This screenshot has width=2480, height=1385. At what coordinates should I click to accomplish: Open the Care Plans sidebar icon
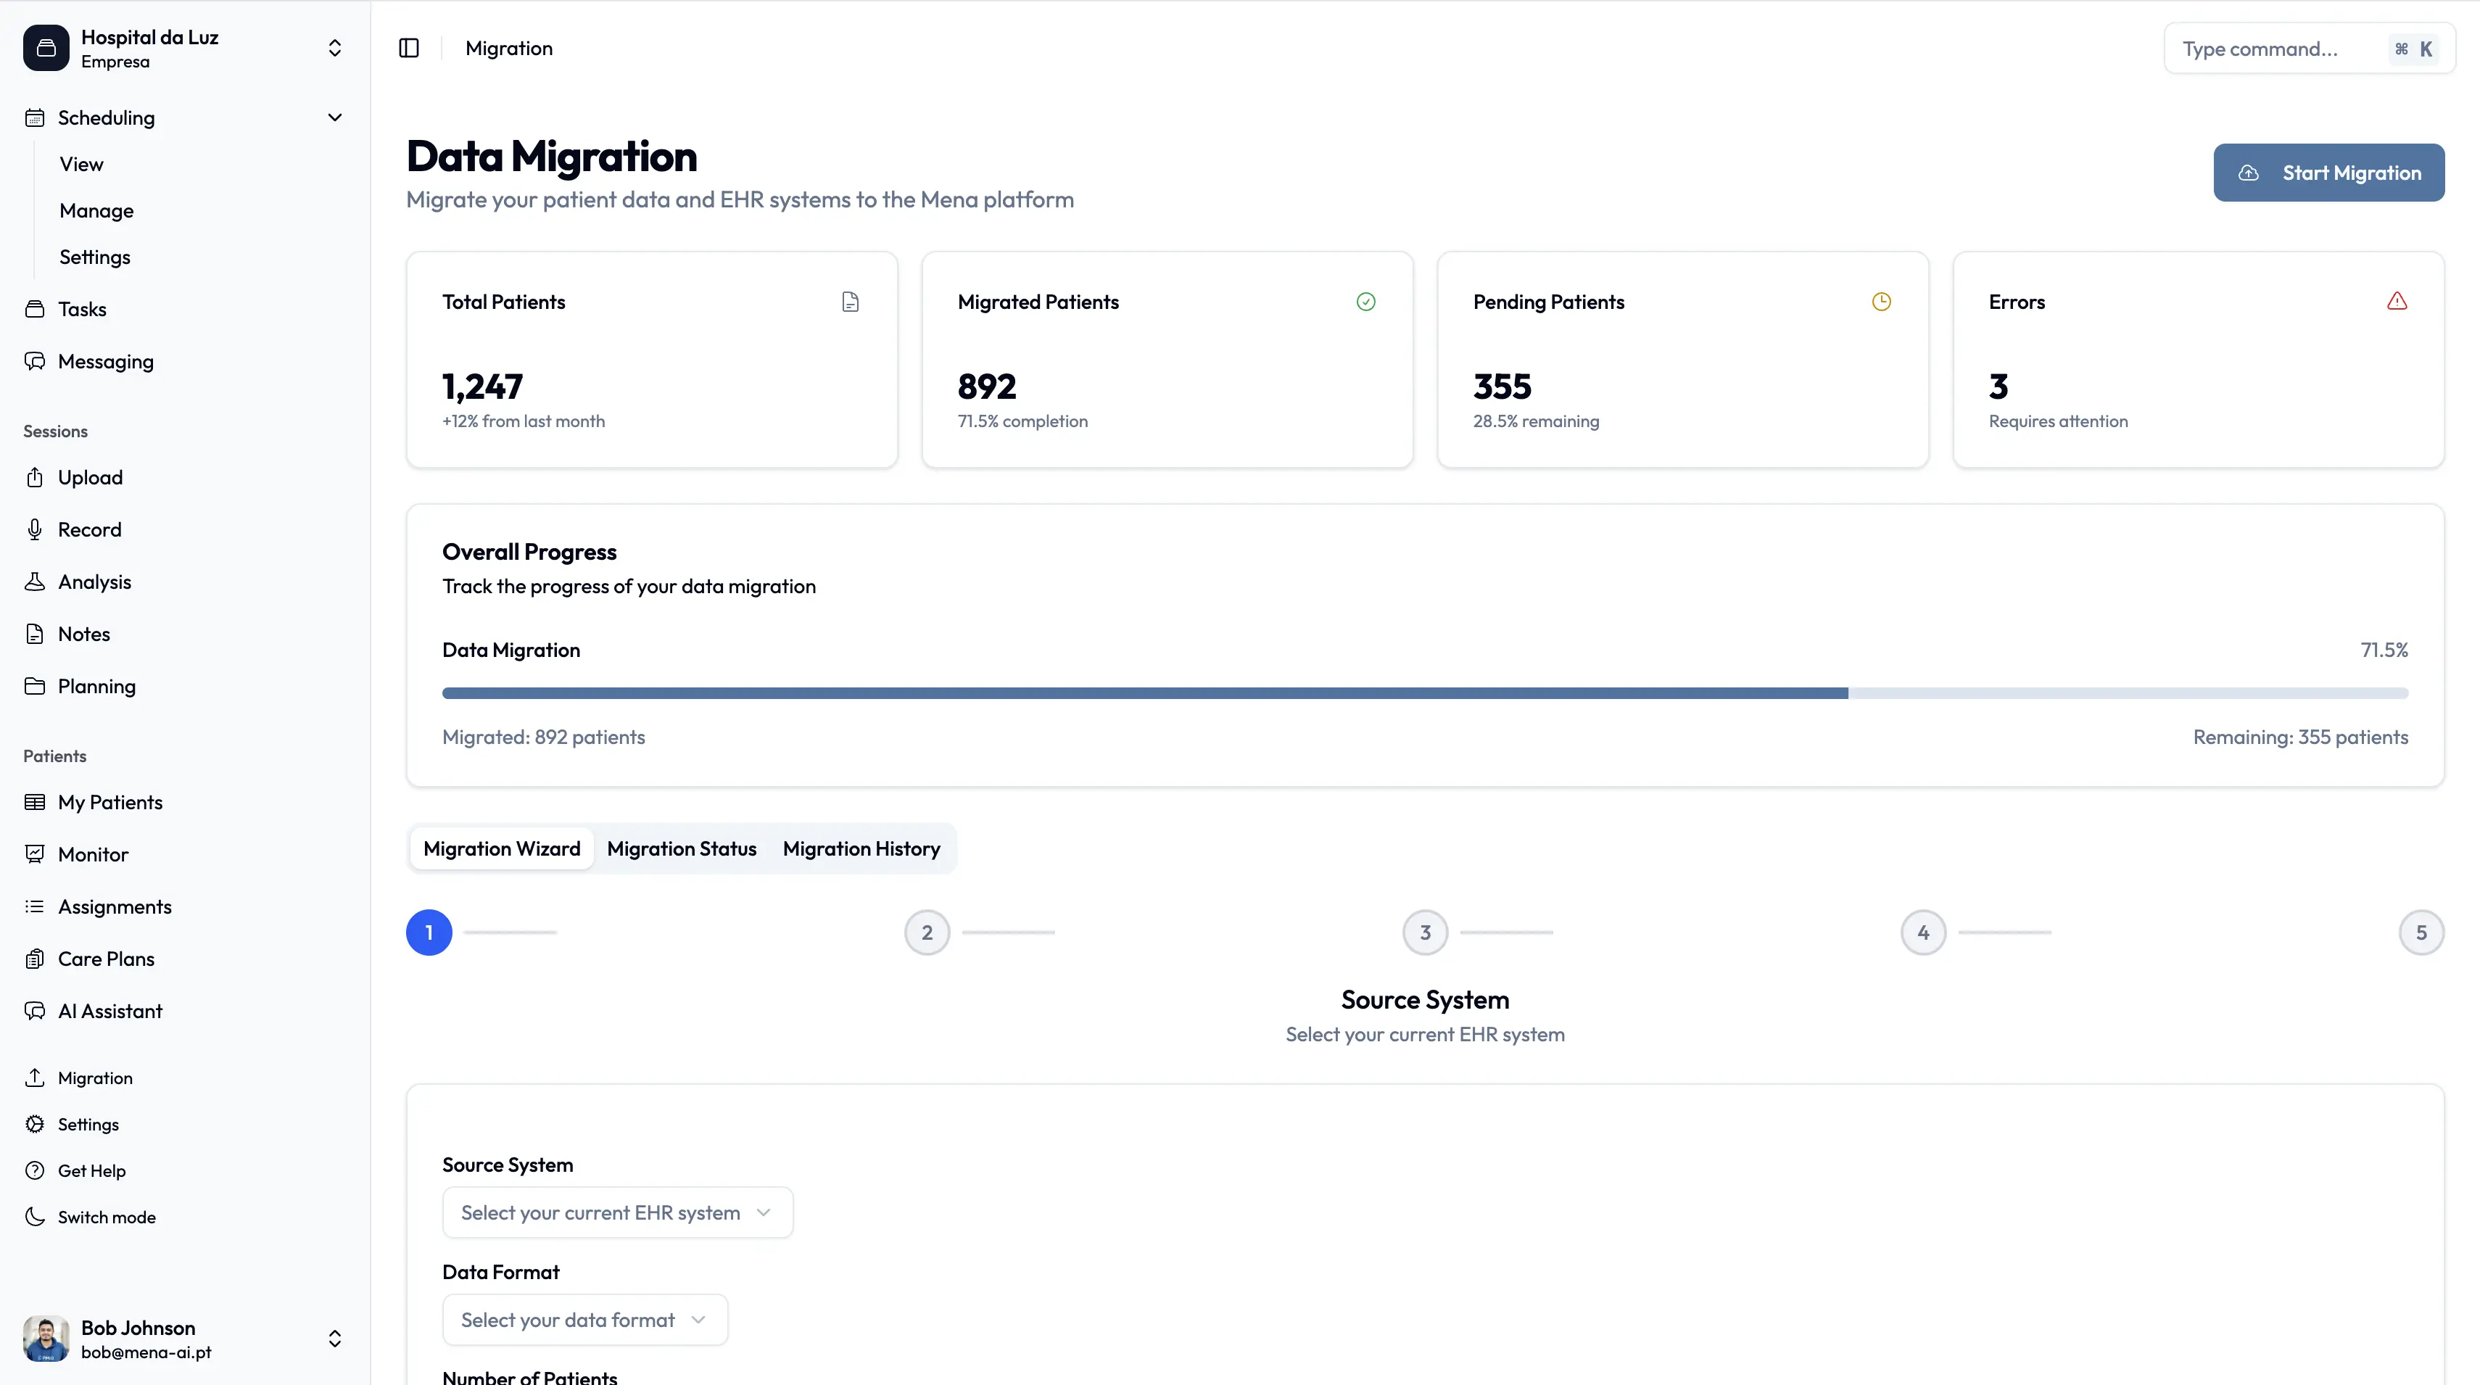[x=36, y=959]
